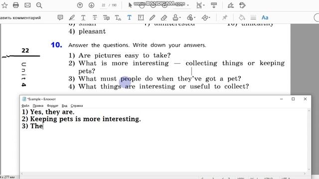
Task: Place cursor after '3) The' in Notepad
Action: (x=43, y=126)
